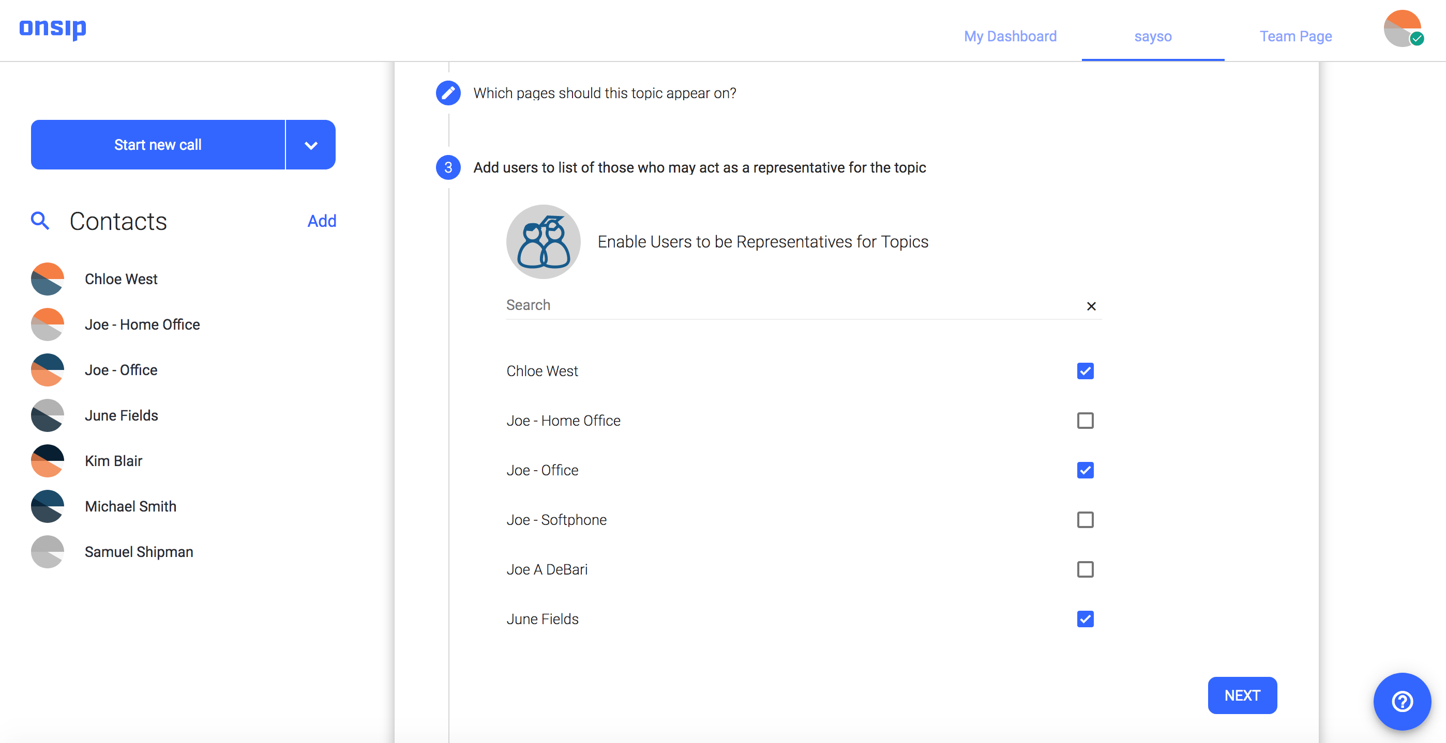This screenshot has height=743, width=1446.
Task: Switch to the sayso tab
Action: tap(1152, 37)
